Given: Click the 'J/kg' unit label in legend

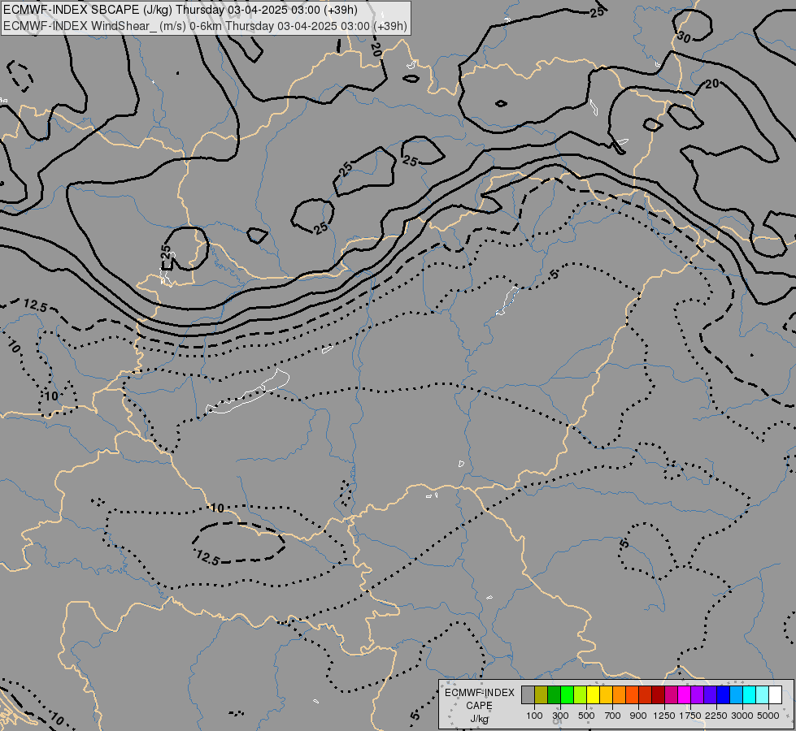Looking at the screenshot, I should (479, 719).
